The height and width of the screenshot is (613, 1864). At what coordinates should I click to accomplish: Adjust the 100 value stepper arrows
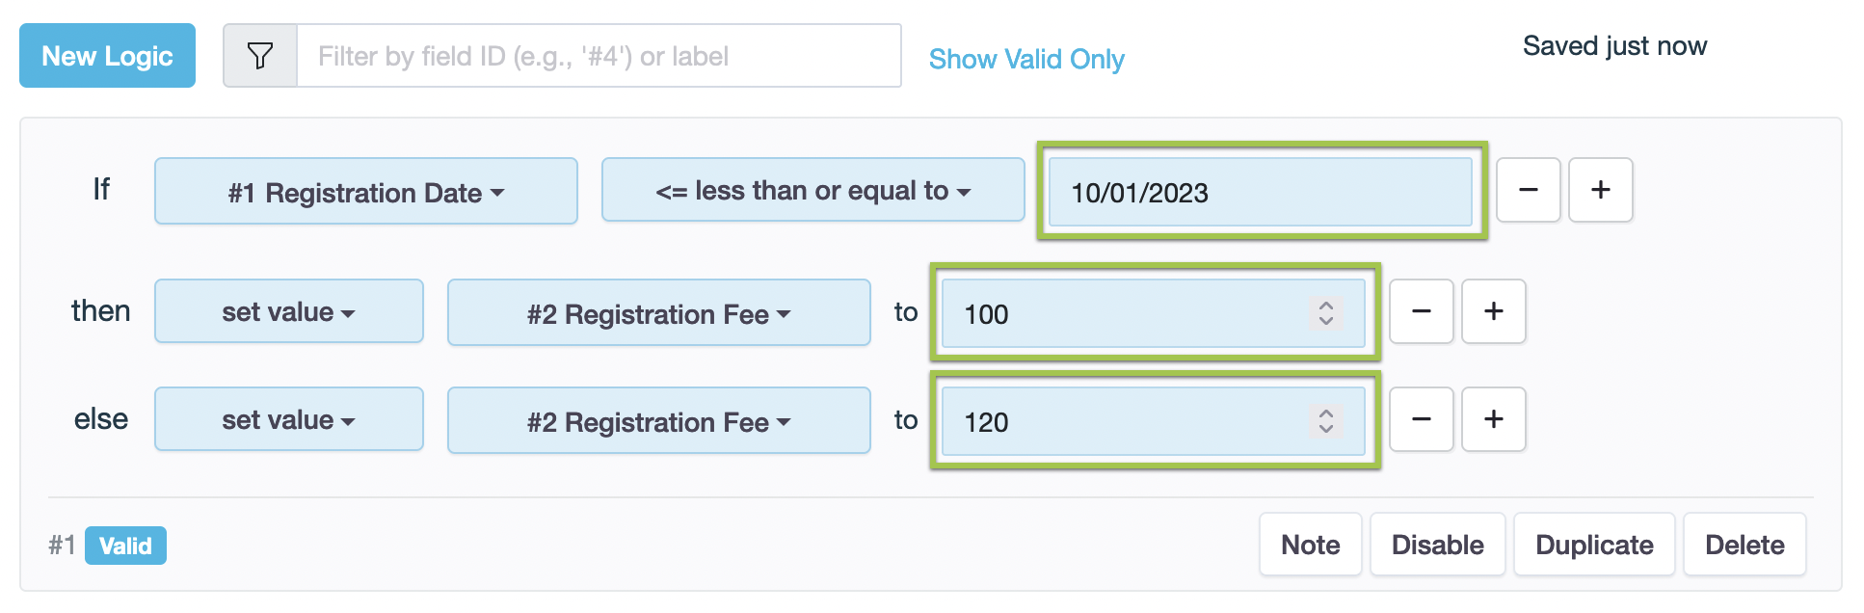click(1326, 313)
